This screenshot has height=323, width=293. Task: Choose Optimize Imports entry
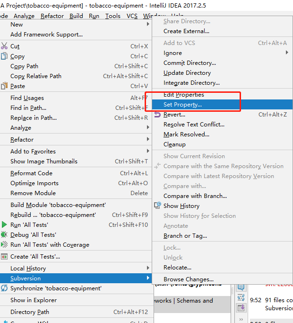(x=76, y=183)
